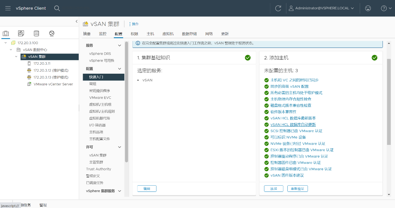Open vSAN 固件版本建议 check
The height and width of the screenshot is (208, 395).
287,175
